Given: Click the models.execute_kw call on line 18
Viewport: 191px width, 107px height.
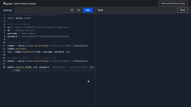Looking at the screenshot, I should pyautogui.click(x=51, y=67).
